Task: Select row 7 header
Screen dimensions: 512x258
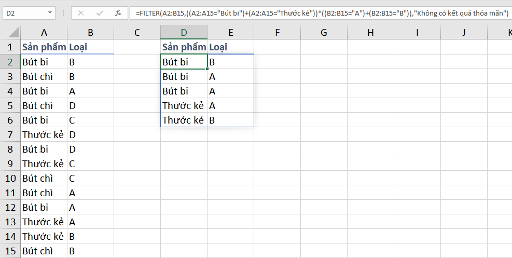Action: tap(10, 134)
